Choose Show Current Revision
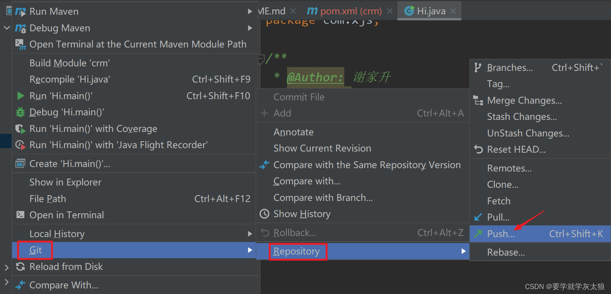 click(362, 148)
